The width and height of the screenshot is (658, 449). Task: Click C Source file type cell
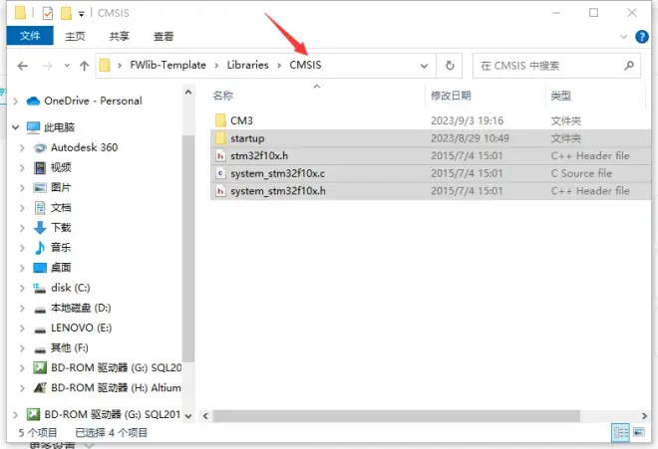point(581,173)
